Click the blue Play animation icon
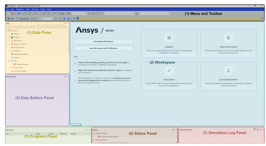The height and width of the screenshot is (146, 266). (74, 19)
